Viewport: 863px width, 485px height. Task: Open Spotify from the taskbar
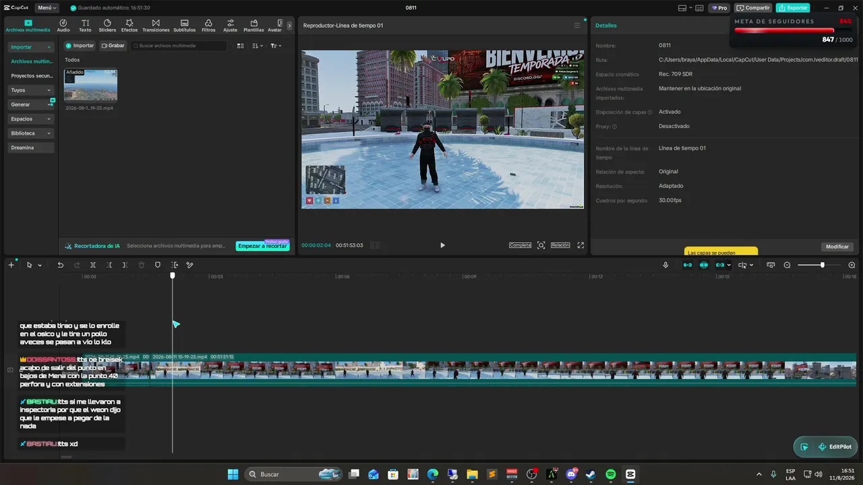point(611,474)
